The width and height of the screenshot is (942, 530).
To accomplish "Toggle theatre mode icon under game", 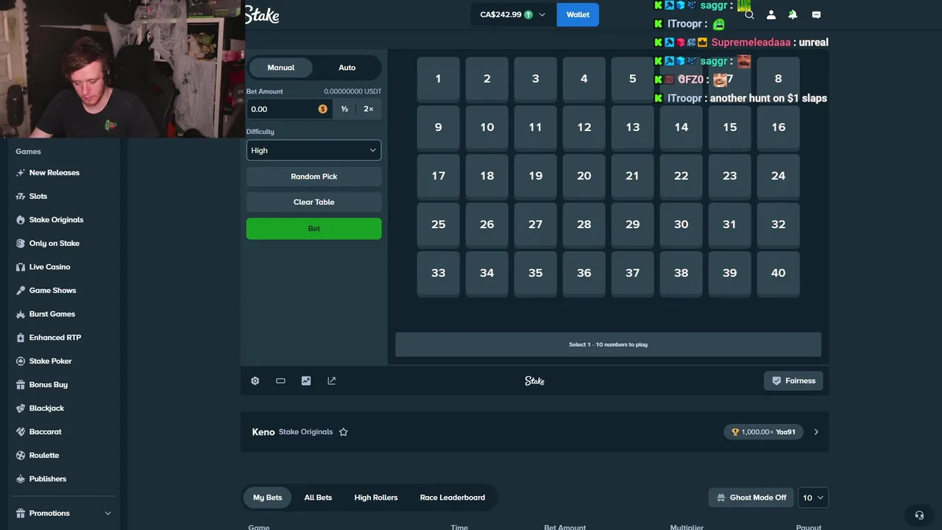I will point(280,381).
